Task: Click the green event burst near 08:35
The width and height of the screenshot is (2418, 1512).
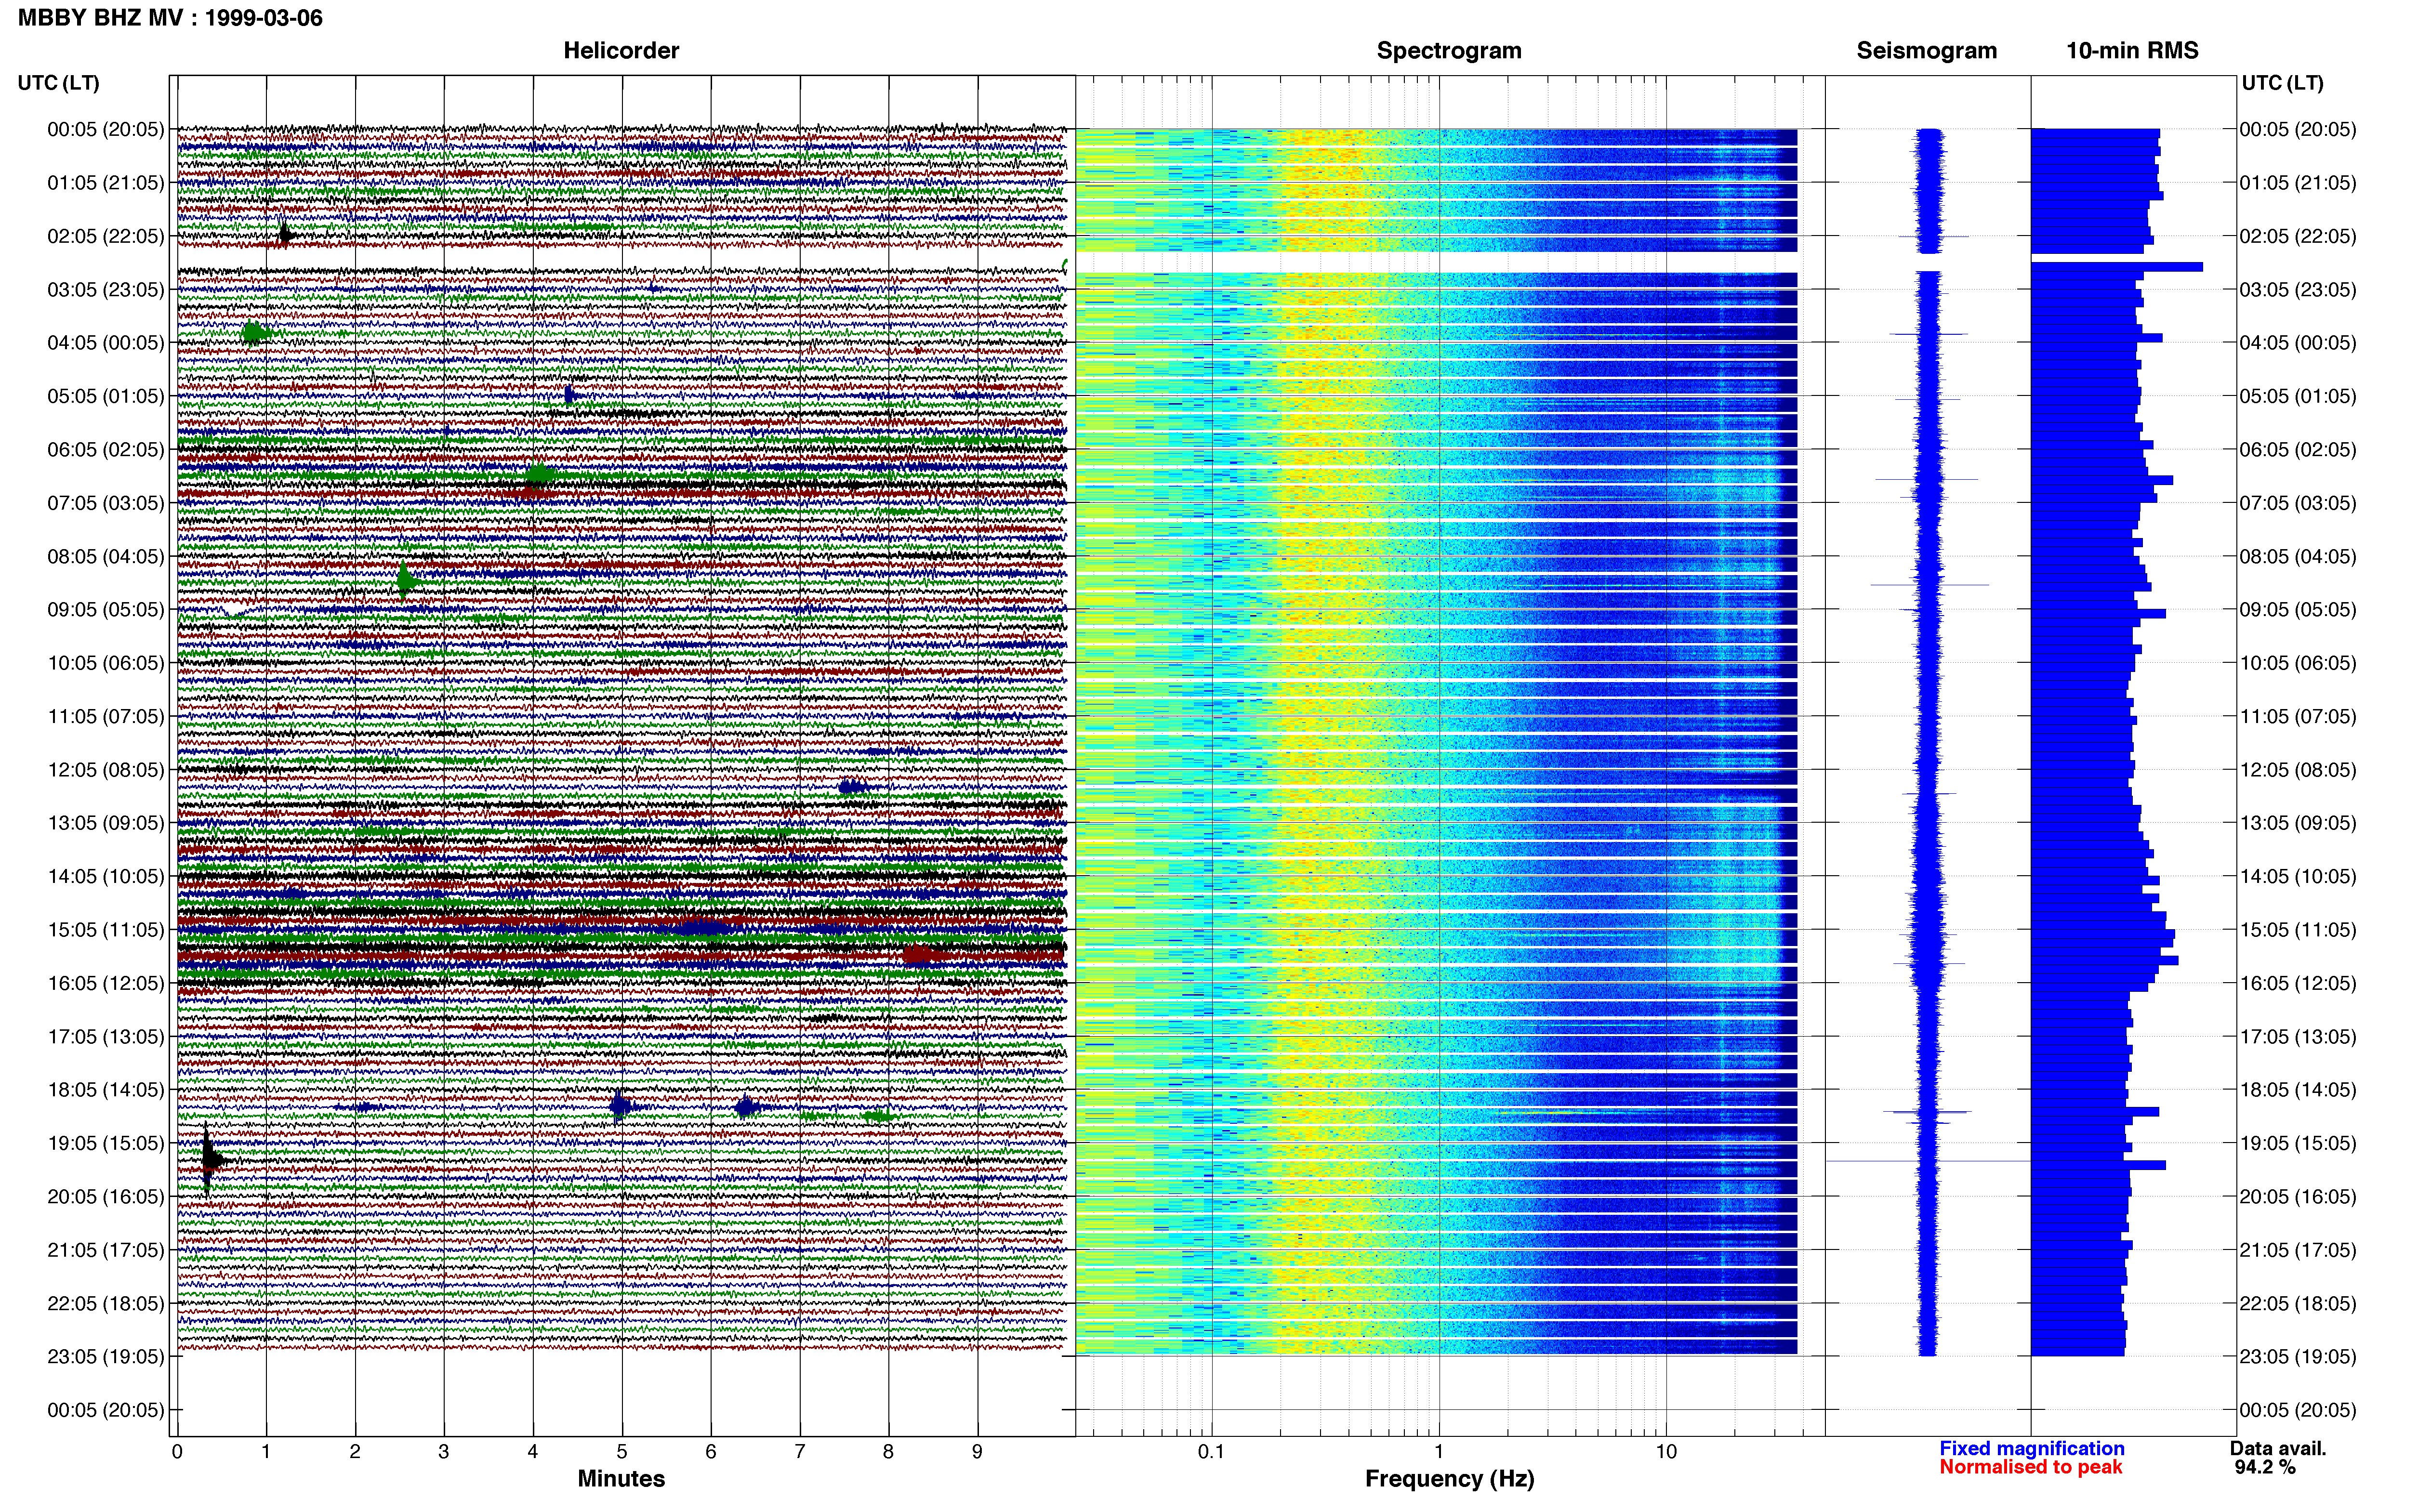Action: 406,580
